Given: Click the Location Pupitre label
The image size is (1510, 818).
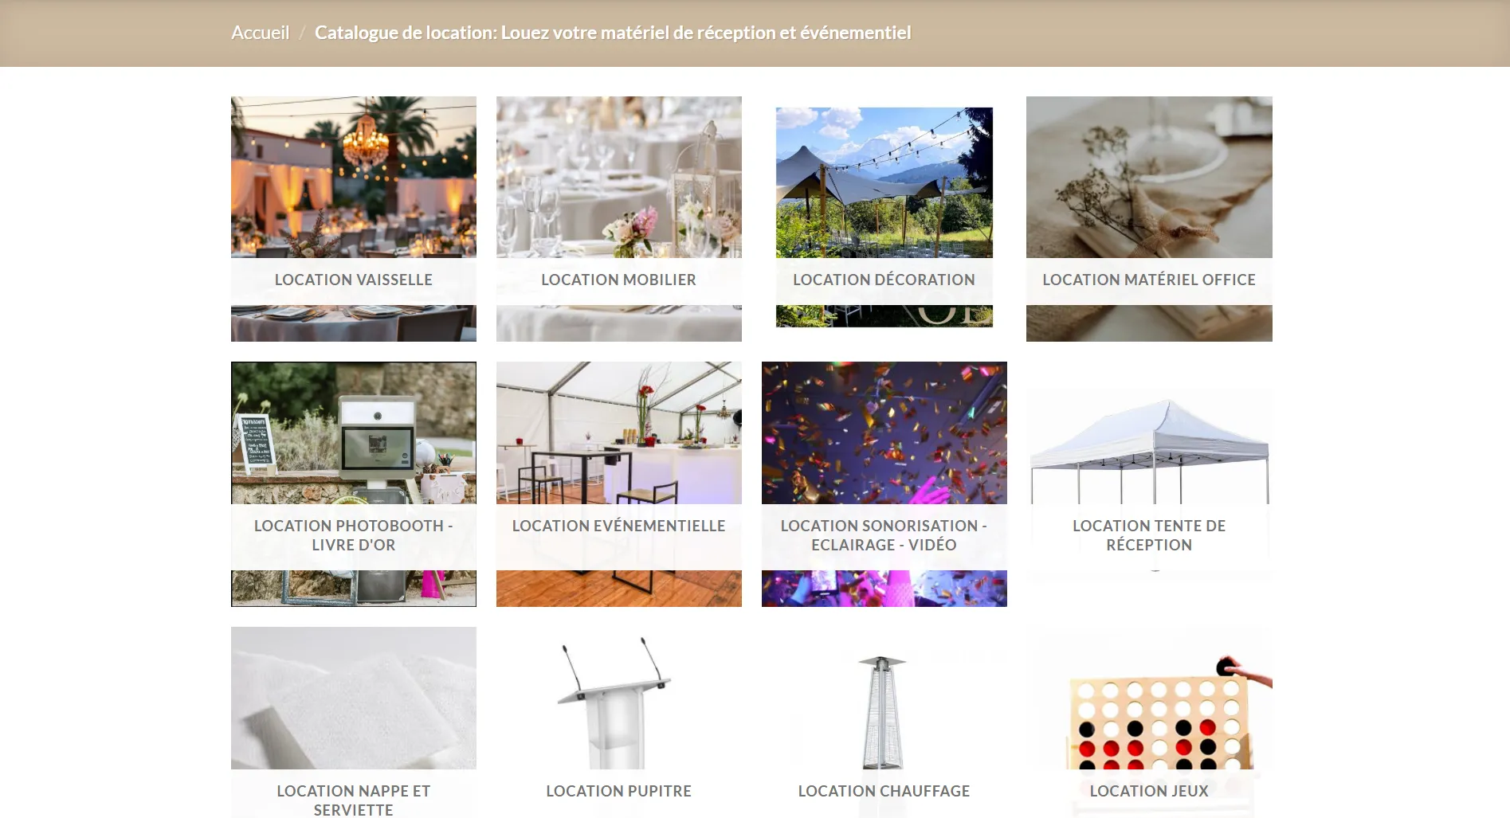Looking at the screenshot, I should pos(618,791).
